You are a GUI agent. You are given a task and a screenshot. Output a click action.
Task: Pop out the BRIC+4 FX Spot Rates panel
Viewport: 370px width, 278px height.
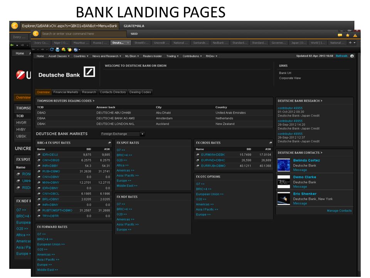point(109,143)
